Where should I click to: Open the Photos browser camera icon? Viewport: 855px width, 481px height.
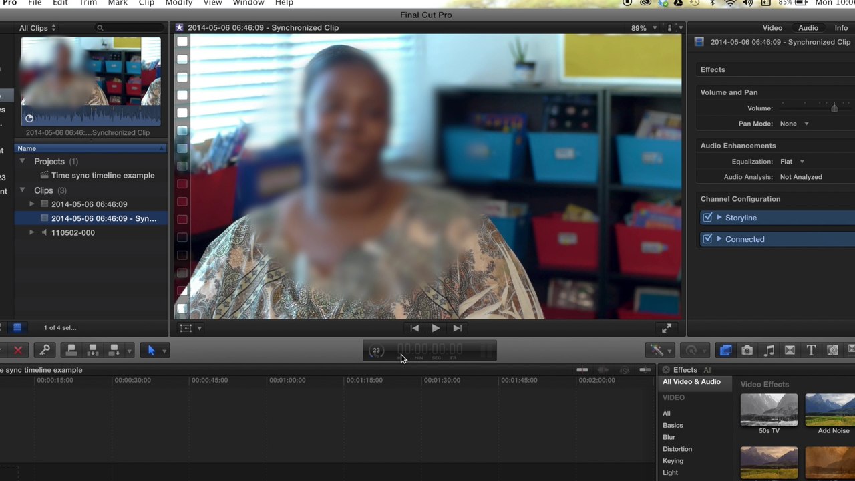747,350
